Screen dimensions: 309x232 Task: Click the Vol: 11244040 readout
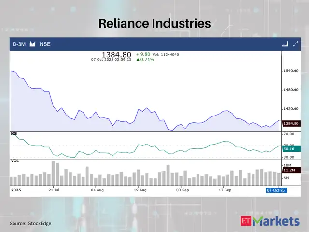tap(166, 54)
